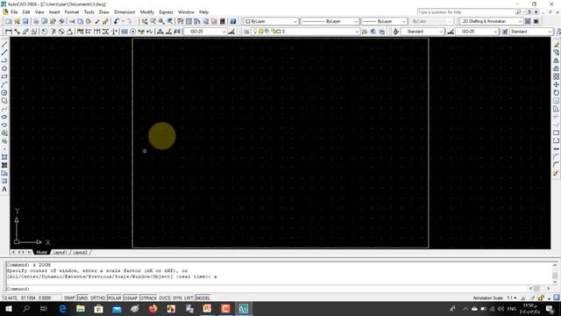Click the Cut scissors icon
Screen dimensions: 561x316
72,21
